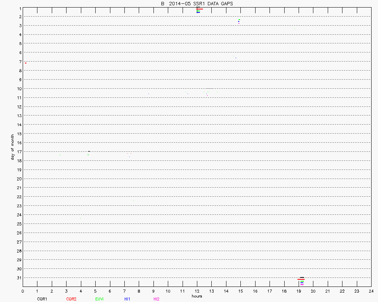Click the black gap marker on day 17
This screenshot has height=302, width=378.
pos(89,151)
